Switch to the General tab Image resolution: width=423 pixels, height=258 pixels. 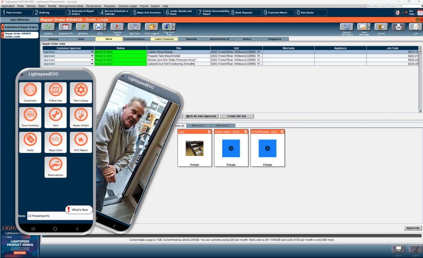tap(53, 39)
